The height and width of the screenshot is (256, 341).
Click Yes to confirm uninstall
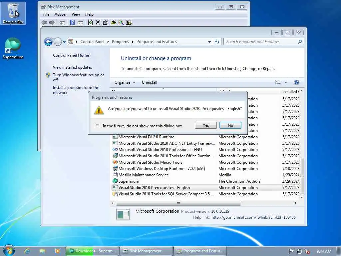[x=206, y=125]
